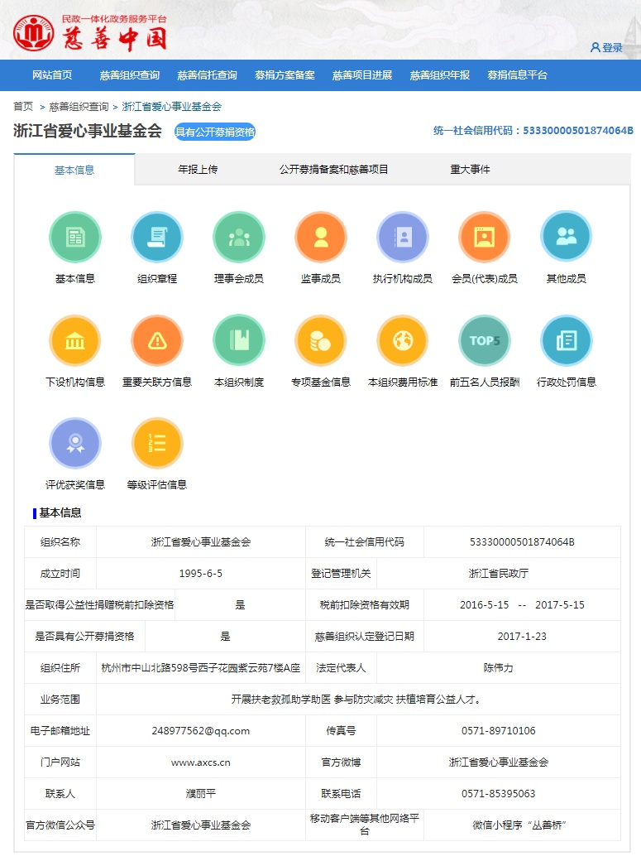The image size is (641, 861).
Task: Click the 登录 login link
Action: (x=606, y=48)
